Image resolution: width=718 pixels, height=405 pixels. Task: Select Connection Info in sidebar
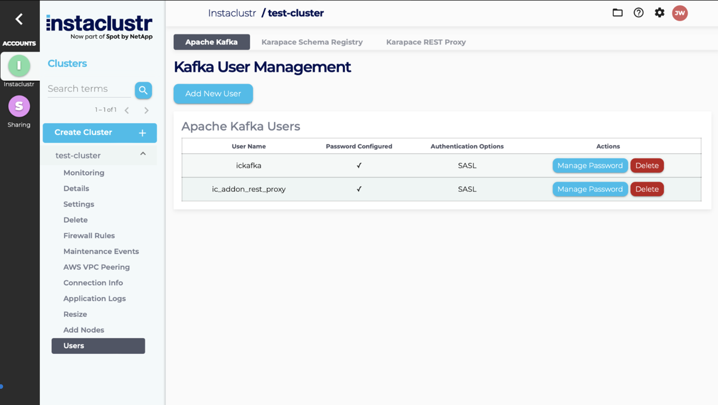pos(93,283)
